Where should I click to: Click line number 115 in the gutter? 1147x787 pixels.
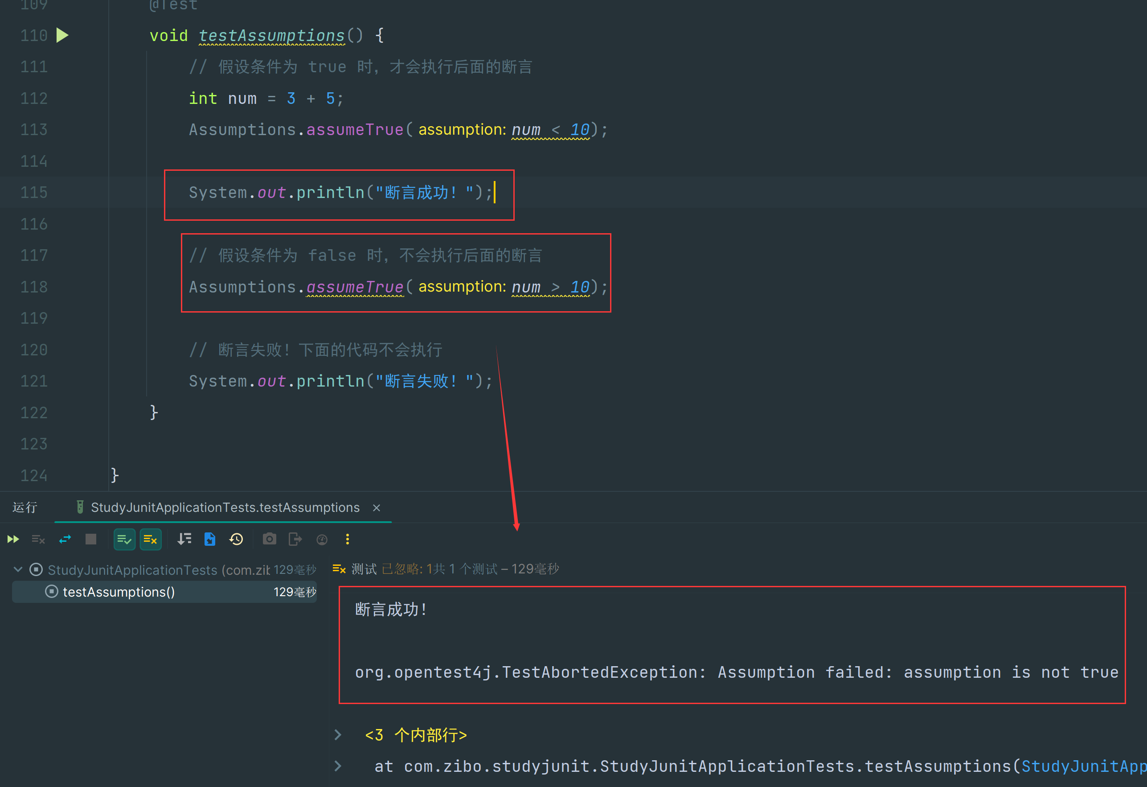click(x=33, y=193)
